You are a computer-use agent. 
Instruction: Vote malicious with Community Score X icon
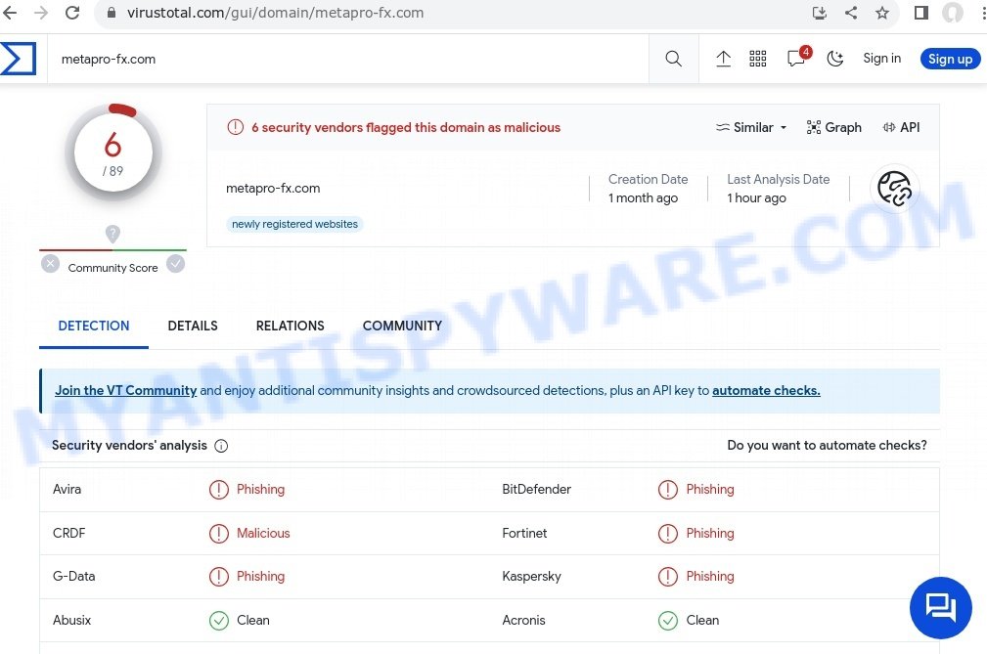(50, 264)
